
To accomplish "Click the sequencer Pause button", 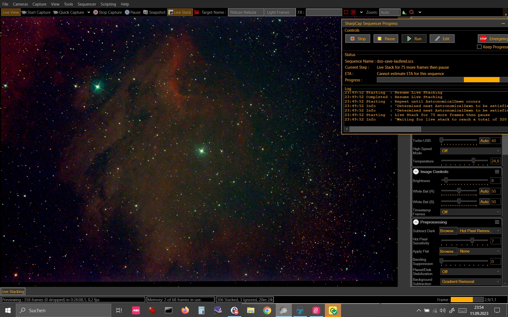I will (386, 39).
